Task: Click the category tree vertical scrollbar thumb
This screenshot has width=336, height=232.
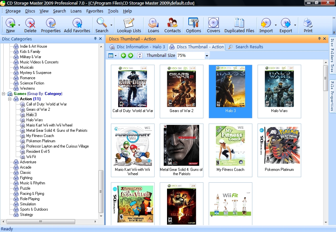Action: (101, 192)
